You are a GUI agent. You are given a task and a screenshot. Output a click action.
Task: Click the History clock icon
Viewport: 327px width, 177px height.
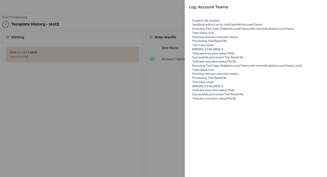[x=8, y=37]
